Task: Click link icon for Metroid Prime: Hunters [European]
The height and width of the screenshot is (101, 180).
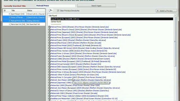Action: point(49,69)
